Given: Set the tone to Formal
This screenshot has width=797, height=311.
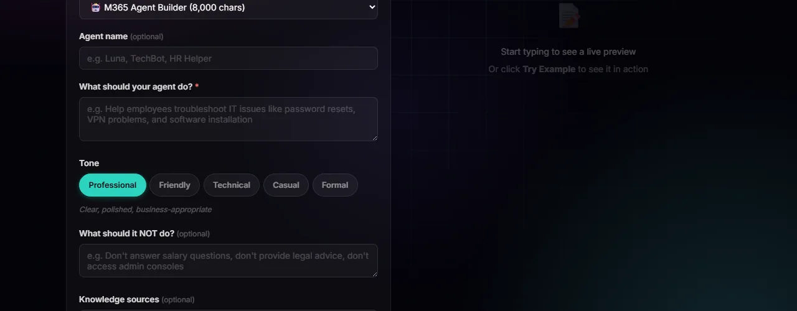Looking at the screenshot, I should 334,185.
